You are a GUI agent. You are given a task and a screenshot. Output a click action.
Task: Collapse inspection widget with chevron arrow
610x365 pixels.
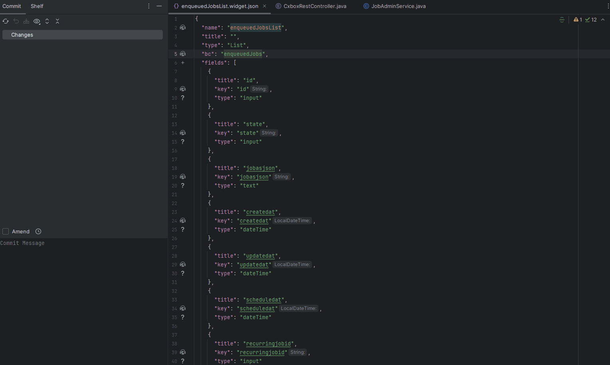pos(603,20)
